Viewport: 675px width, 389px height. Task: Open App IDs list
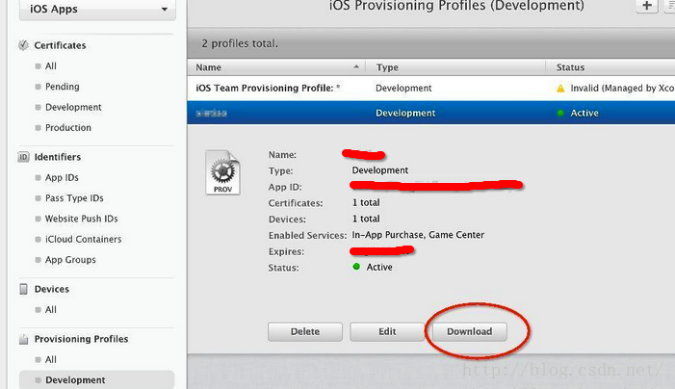(x=62, y=178)
